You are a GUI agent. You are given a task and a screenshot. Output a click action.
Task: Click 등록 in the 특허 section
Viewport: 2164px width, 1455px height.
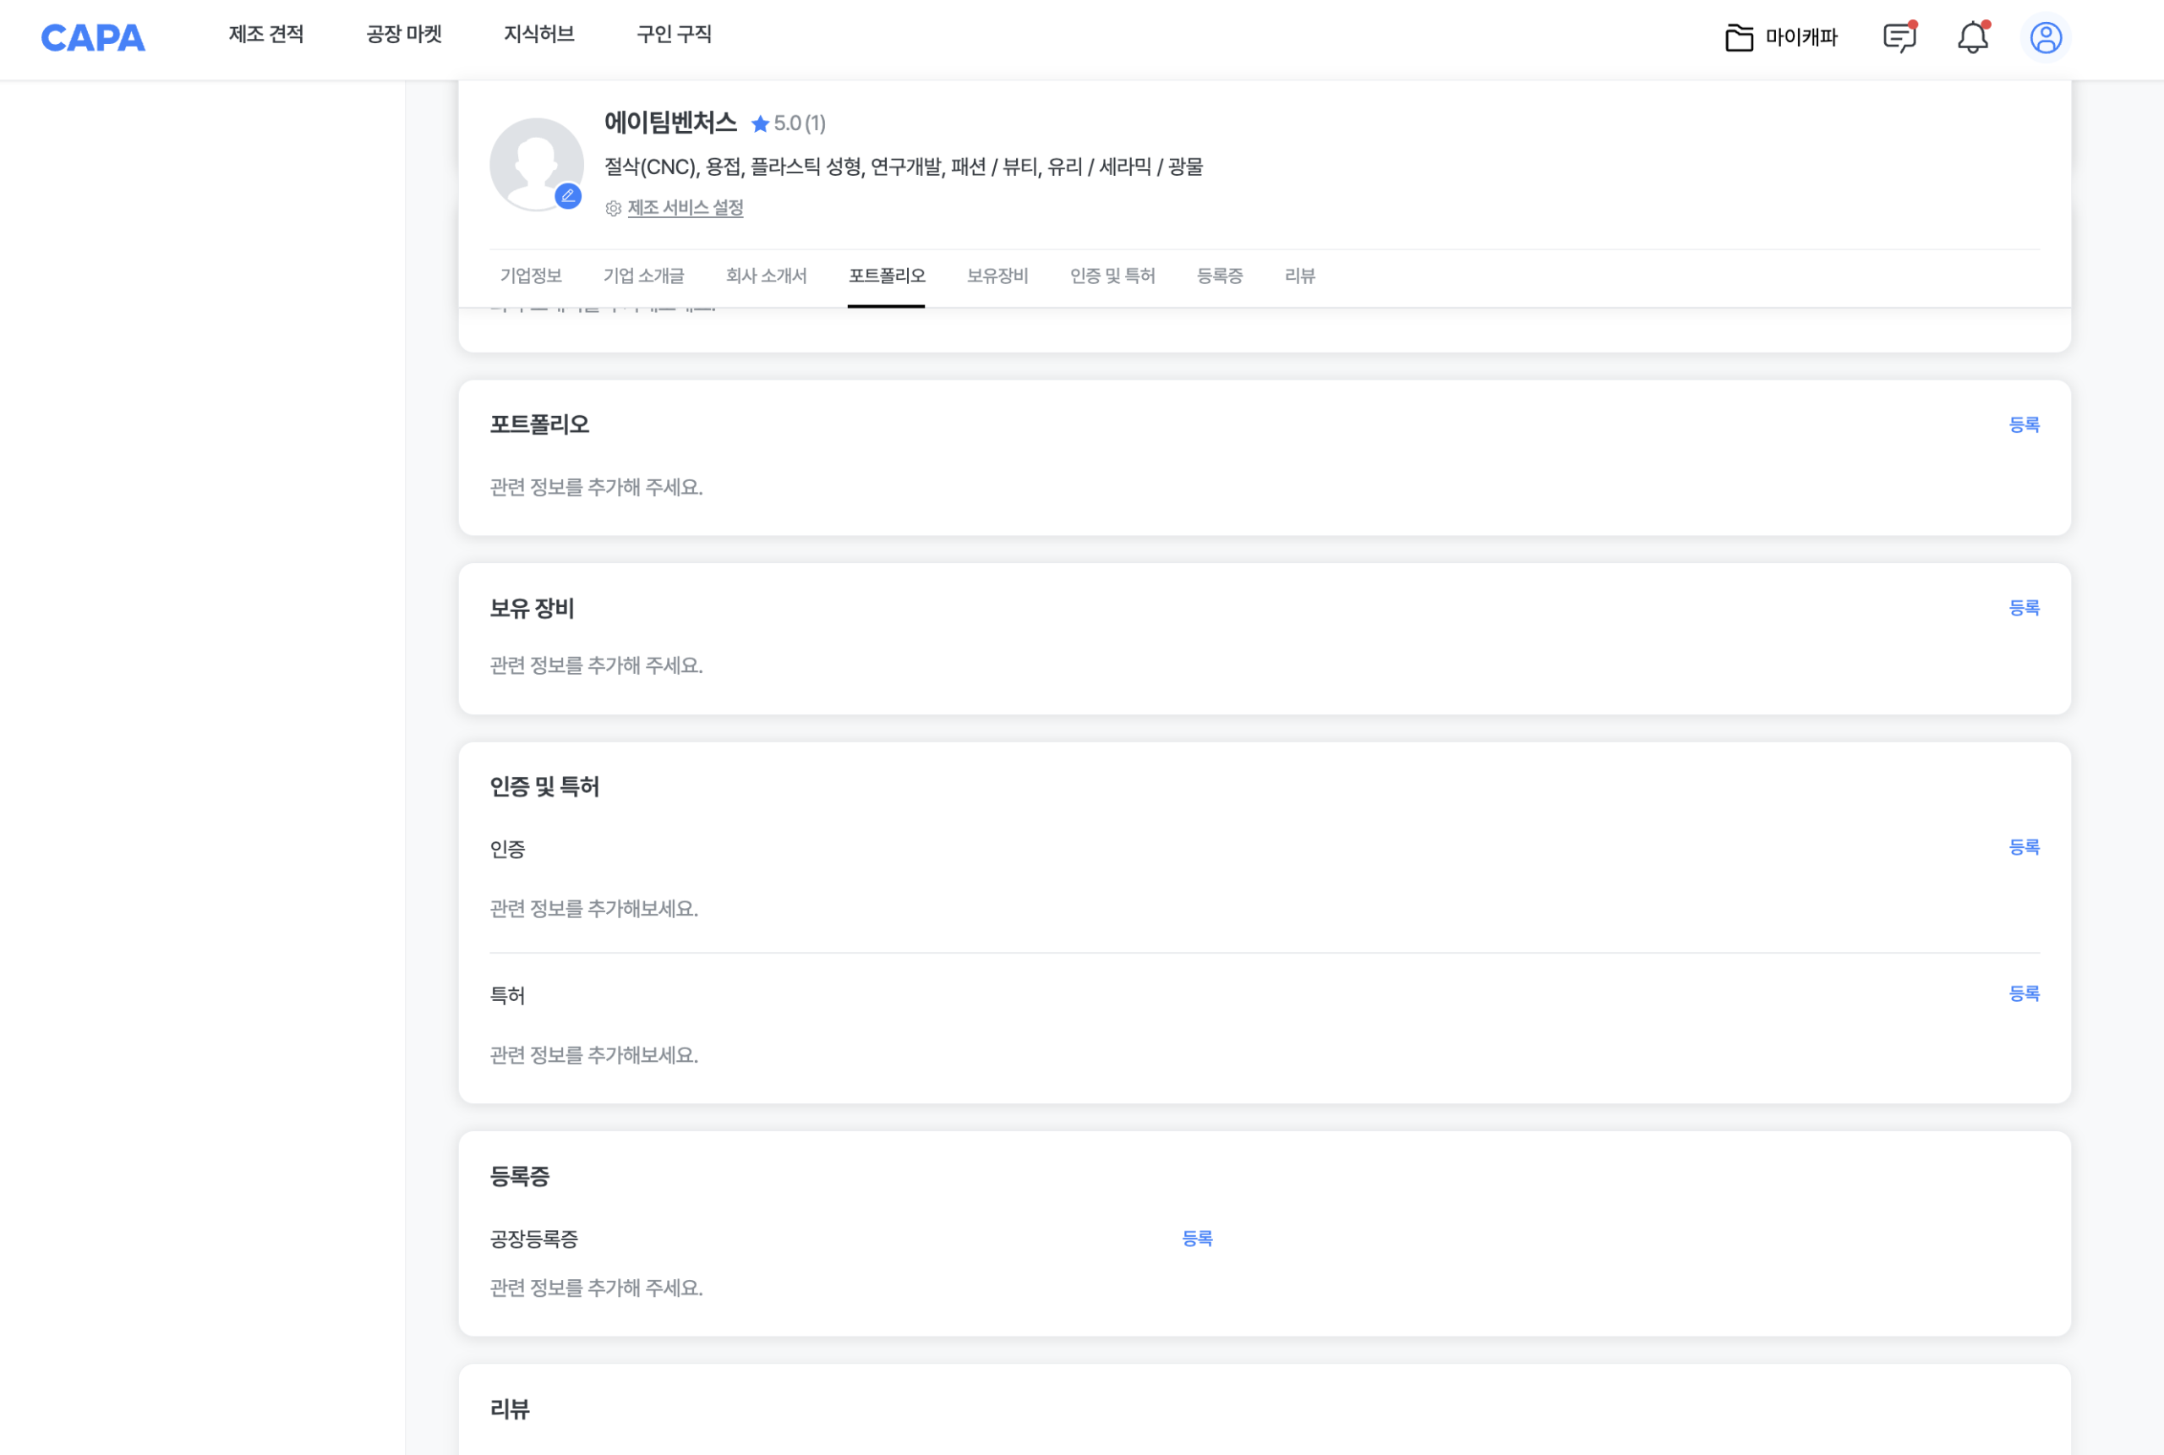[x=2025, y=993]
